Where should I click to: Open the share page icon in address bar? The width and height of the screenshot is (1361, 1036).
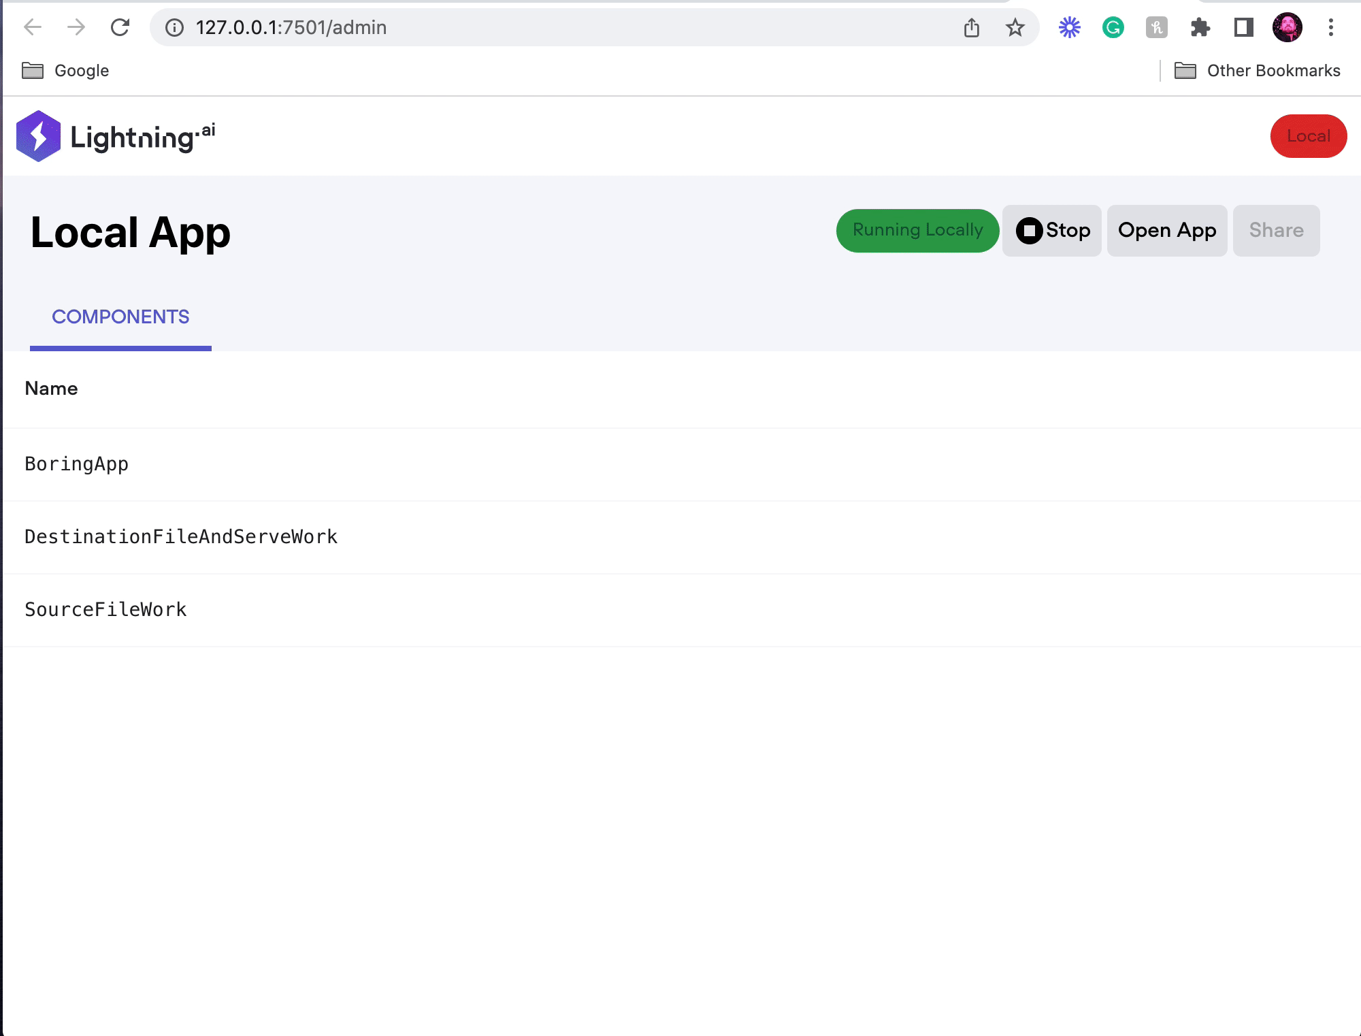tap(971, 27)
